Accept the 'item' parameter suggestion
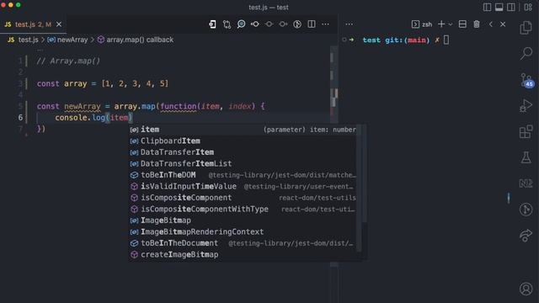Image resolution: width=539 pixels, height=303 pixels. 243,130
